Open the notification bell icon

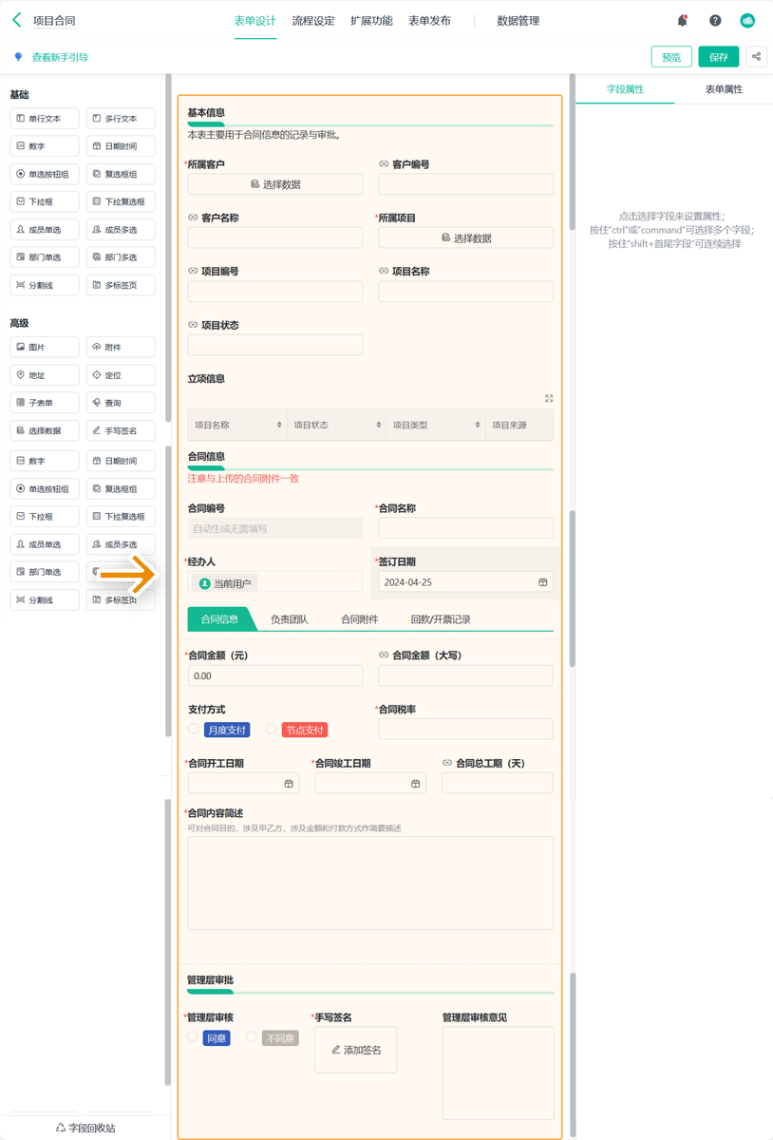coord(682,19)
